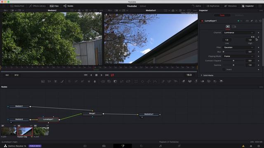Viewport: 264px width, 148px height.
Task: Open the home project manager icon
Action: click(251, 146)
